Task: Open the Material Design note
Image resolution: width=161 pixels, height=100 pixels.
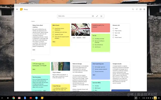Action: (x=80, y=76)
